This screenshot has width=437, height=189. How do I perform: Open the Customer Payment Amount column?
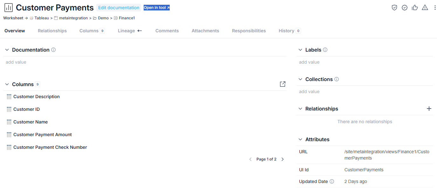(43, 135)
